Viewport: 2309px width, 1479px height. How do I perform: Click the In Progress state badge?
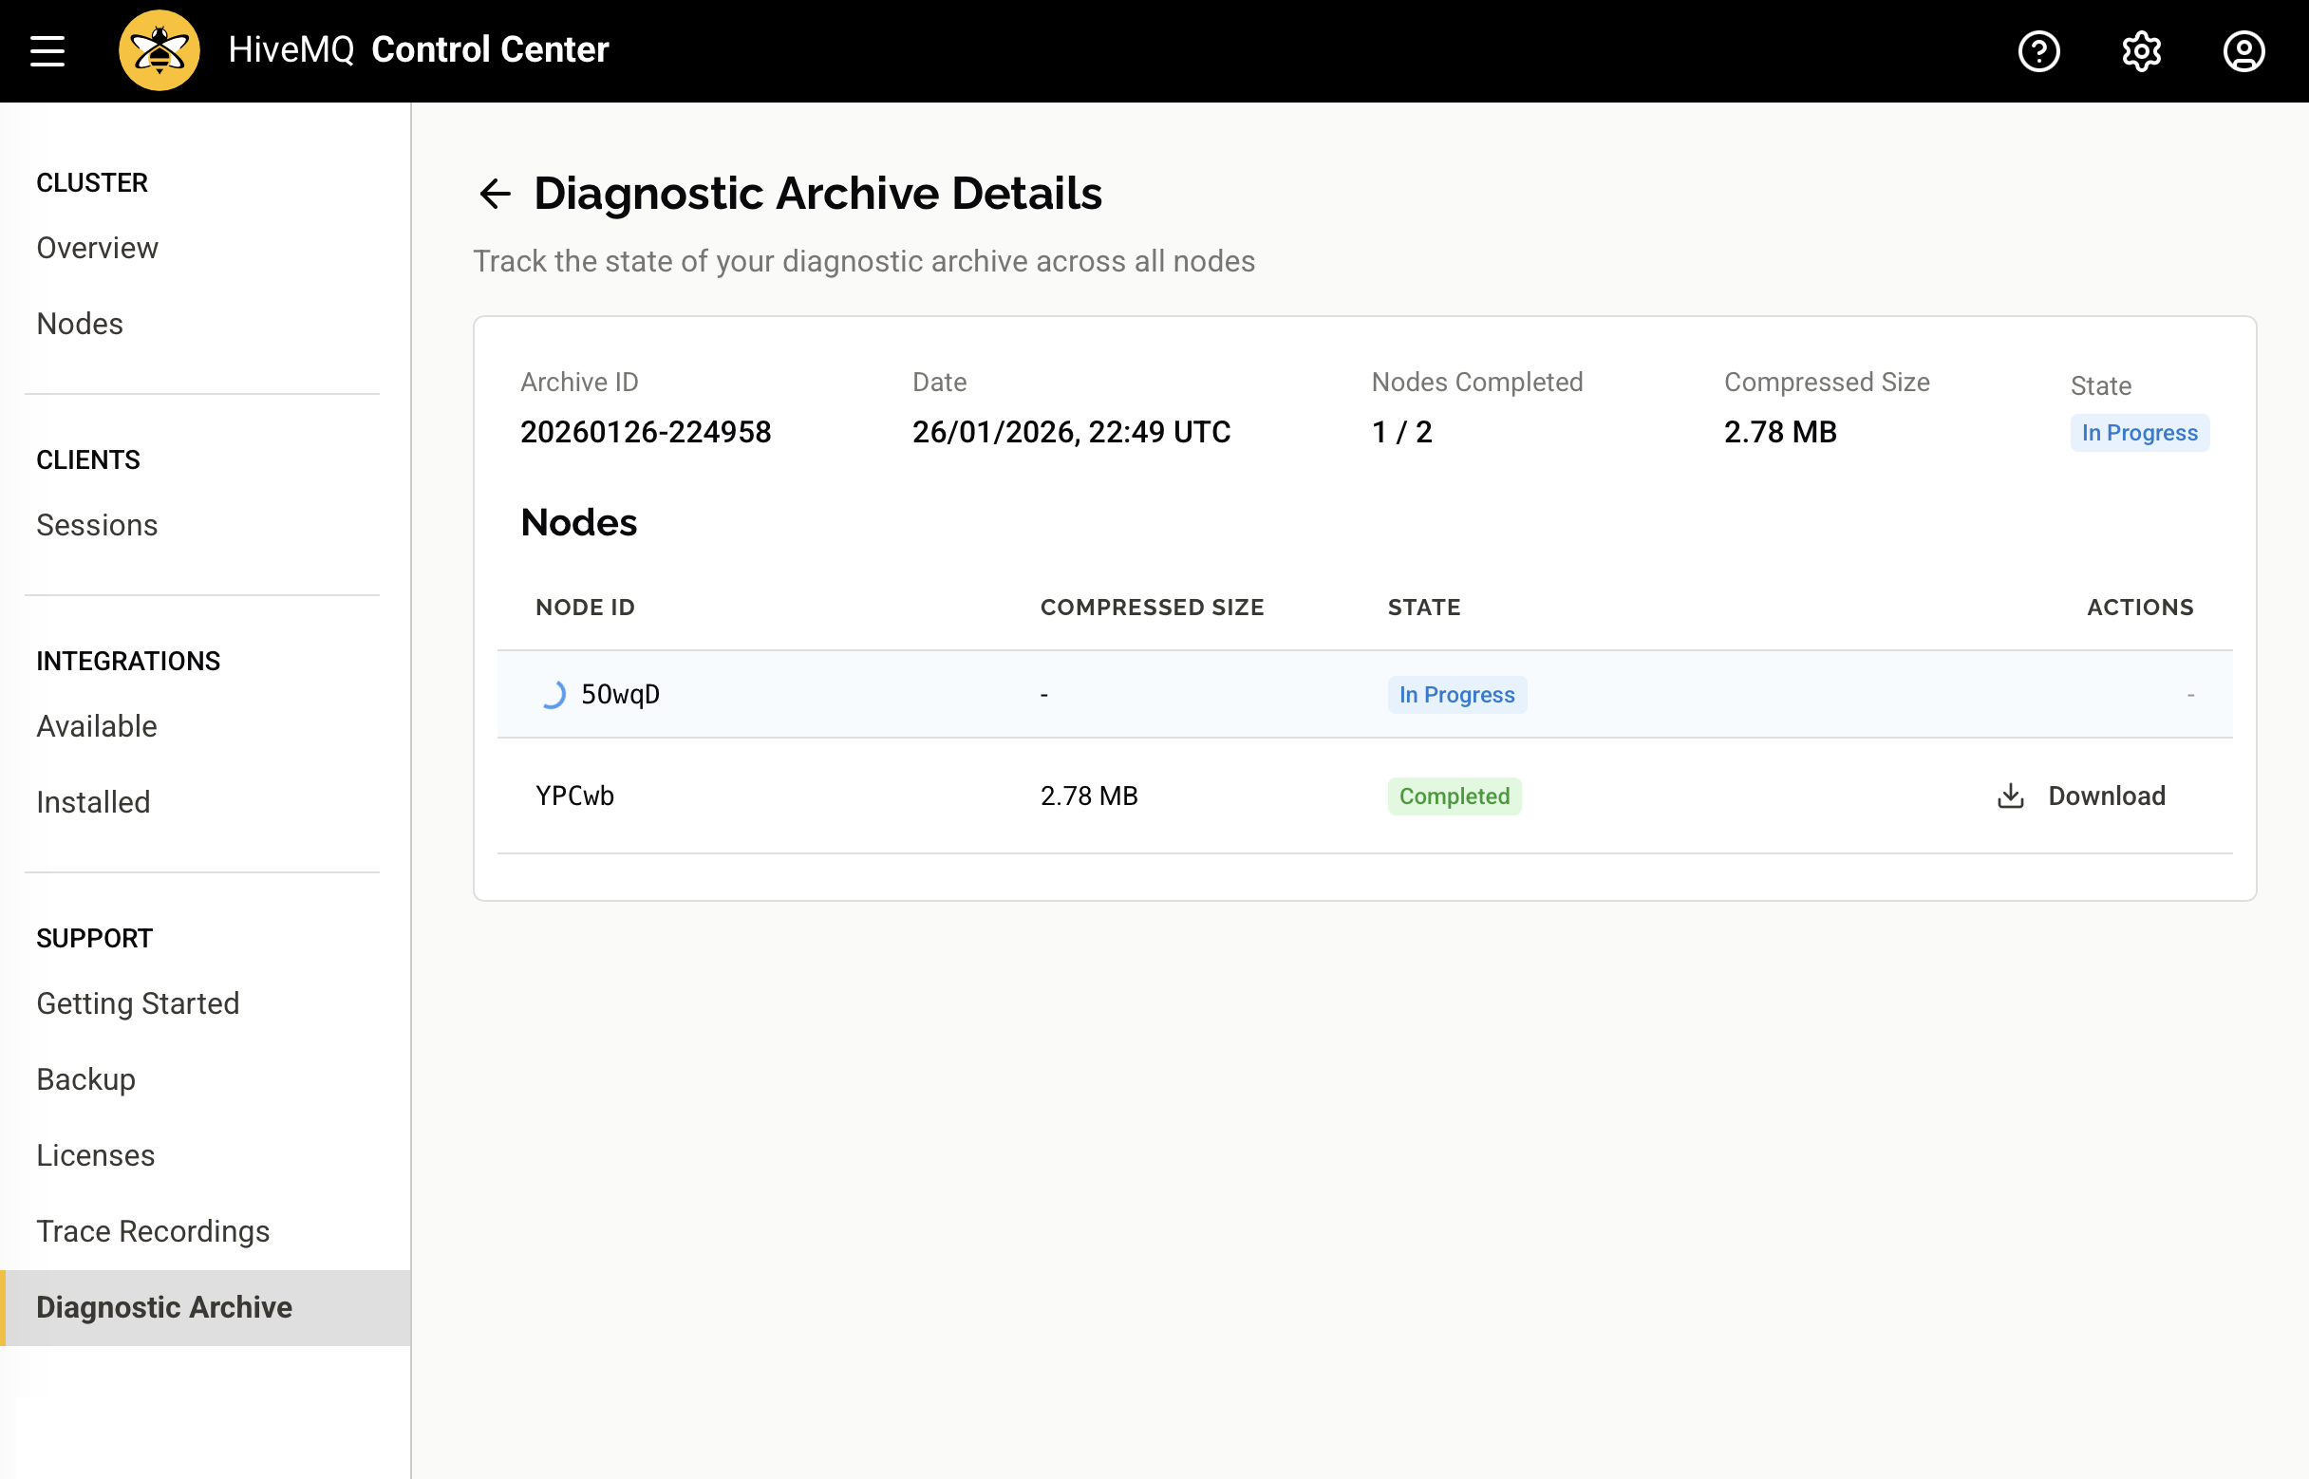(2139, 432)
